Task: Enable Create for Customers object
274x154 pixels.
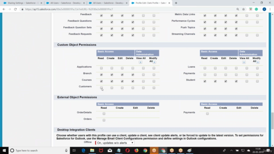Action: pyautogui.click(x=112, y=88)
